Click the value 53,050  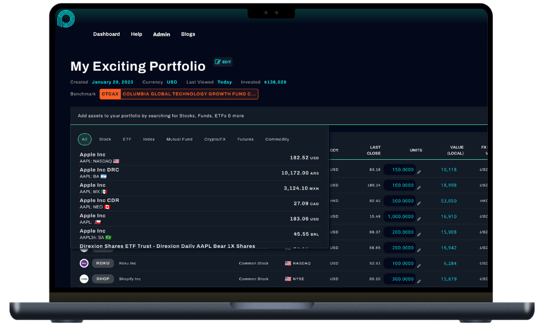click(x=449, y=201)
